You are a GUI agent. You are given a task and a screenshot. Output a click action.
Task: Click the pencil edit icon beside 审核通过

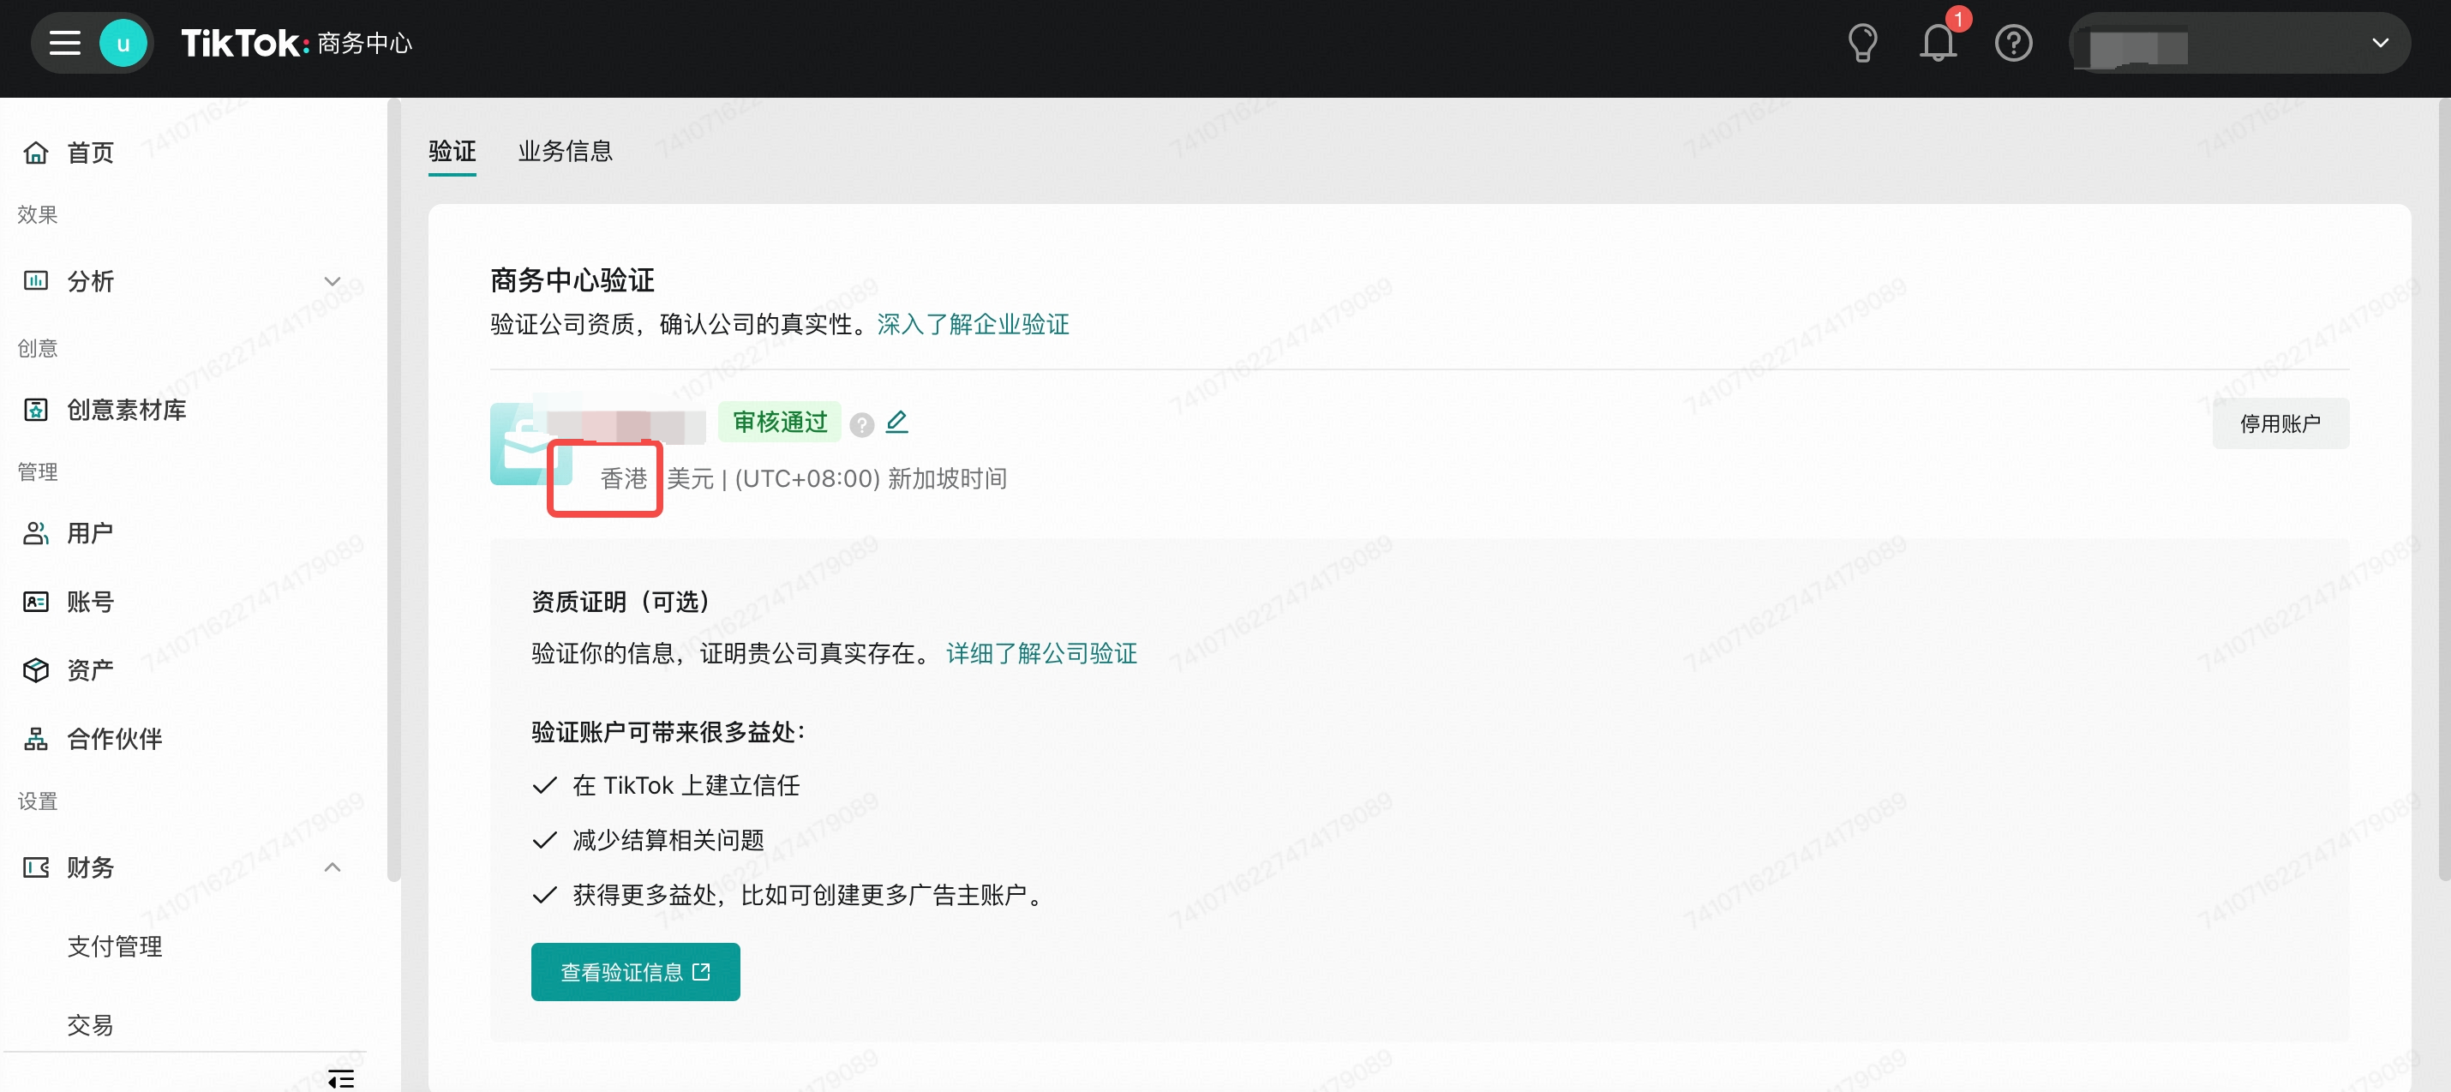pyautogui.click(x=896, y=422)
